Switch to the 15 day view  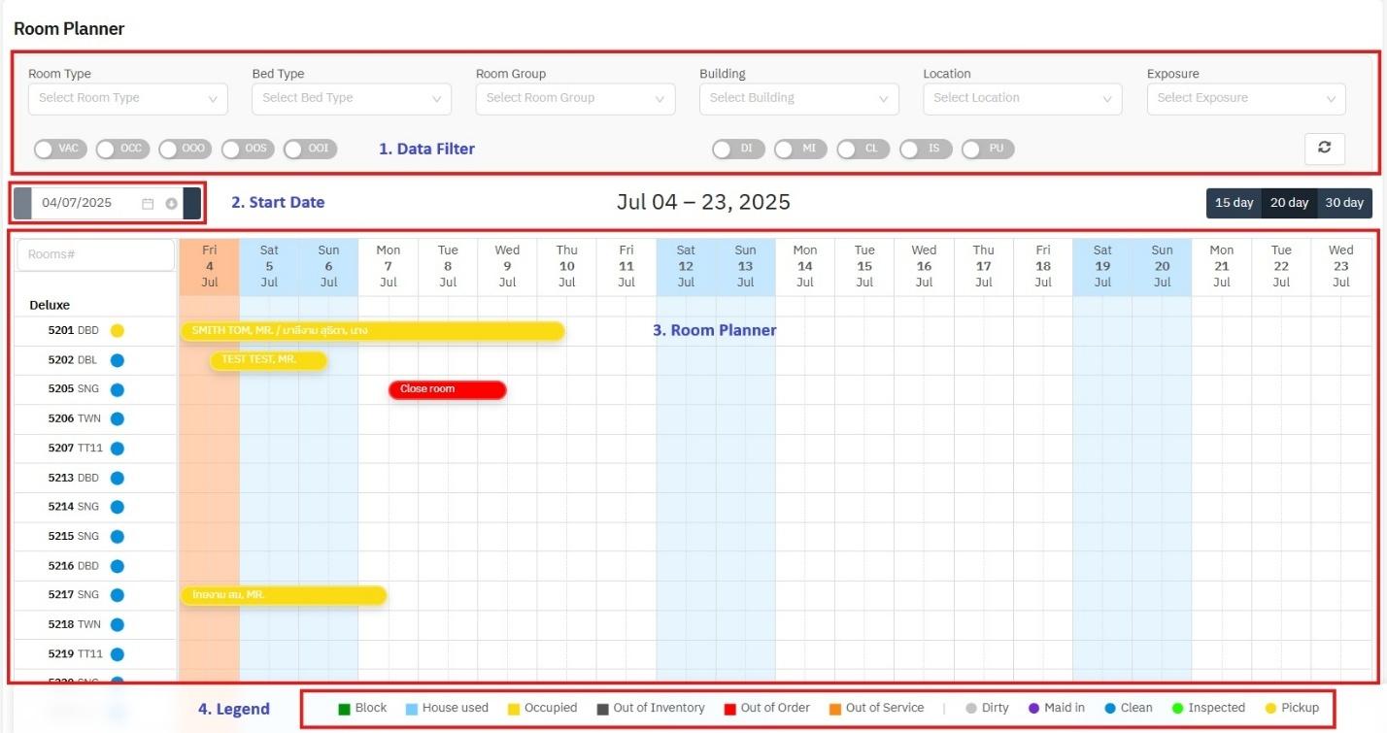tap(1234, 203)
